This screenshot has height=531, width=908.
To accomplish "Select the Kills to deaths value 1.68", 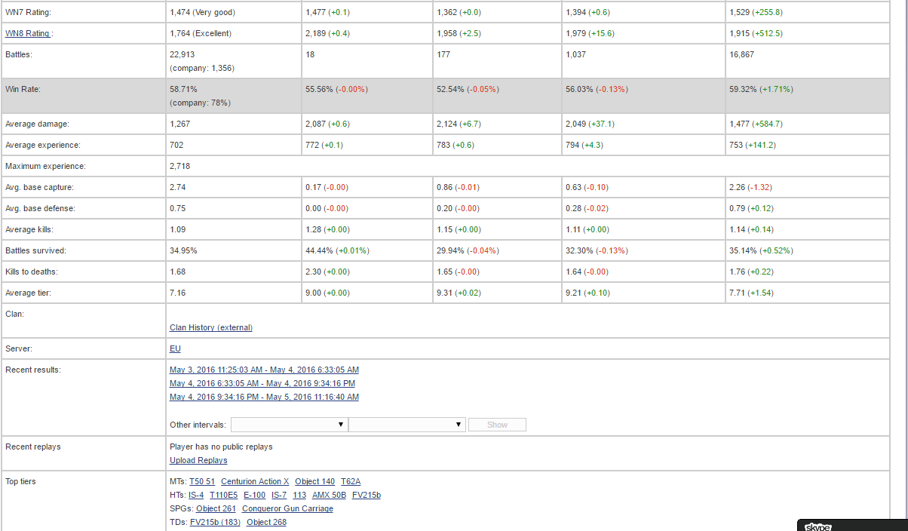I will pos(177,272).
